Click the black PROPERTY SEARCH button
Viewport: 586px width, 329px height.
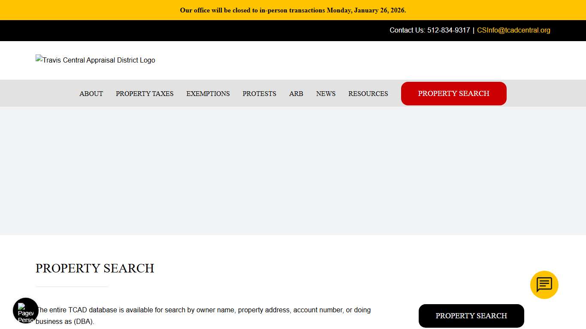point(471,316)
